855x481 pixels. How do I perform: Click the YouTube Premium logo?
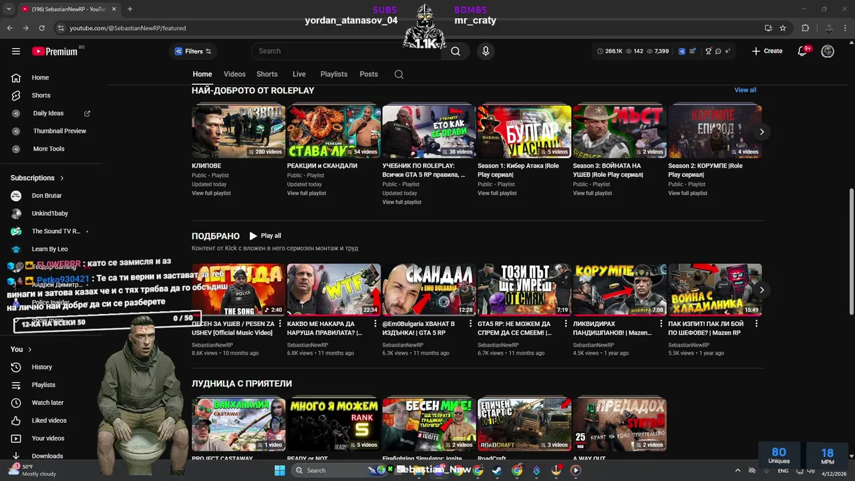[55, 51]
